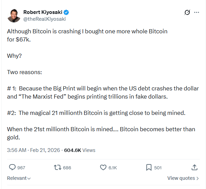The image size is (206, 189).
Task: Bookmark this post using the bookmark icon
Action: [x=149, y=167]
